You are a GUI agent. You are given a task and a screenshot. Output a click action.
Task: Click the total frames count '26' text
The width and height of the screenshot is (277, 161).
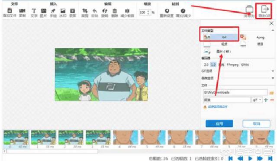165,158
